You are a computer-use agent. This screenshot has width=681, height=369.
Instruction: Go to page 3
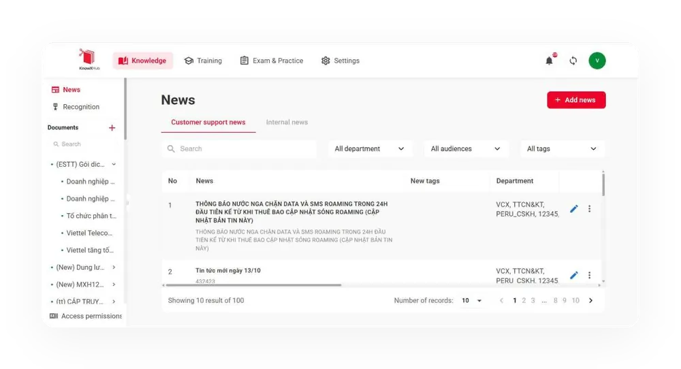(533, 300)
